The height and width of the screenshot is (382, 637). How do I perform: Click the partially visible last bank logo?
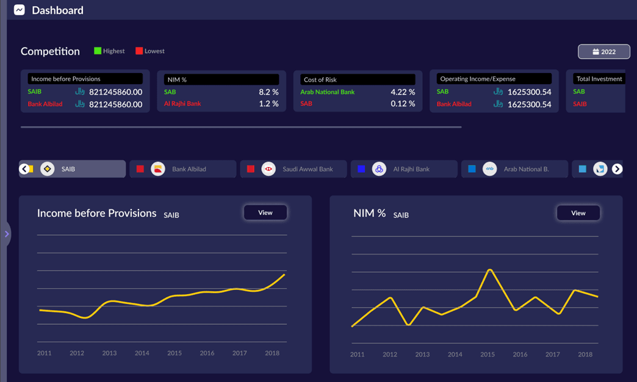pos(600,169)
